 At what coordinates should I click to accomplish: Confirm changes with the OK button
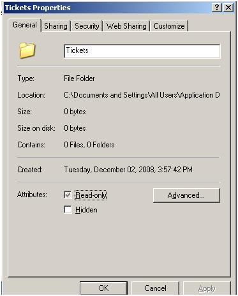(x=104, y=288)
